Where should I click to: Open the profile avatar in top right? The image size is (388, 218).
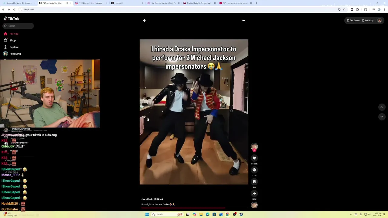pos(379,21)
